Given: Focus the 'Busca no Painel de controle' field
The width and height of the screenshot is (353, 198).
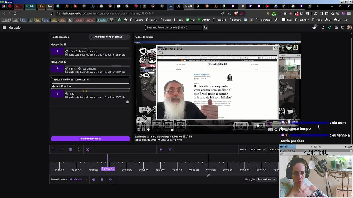Looking at the screenshot, I should pyautogui.click(x=174, y=28).
